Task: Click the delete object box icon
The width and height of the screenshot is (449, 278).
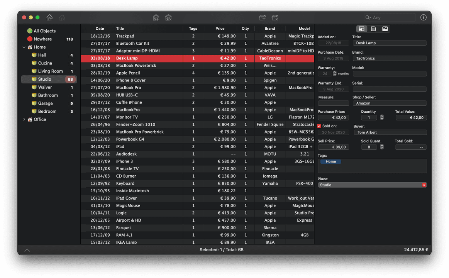Action: (275, 17)
